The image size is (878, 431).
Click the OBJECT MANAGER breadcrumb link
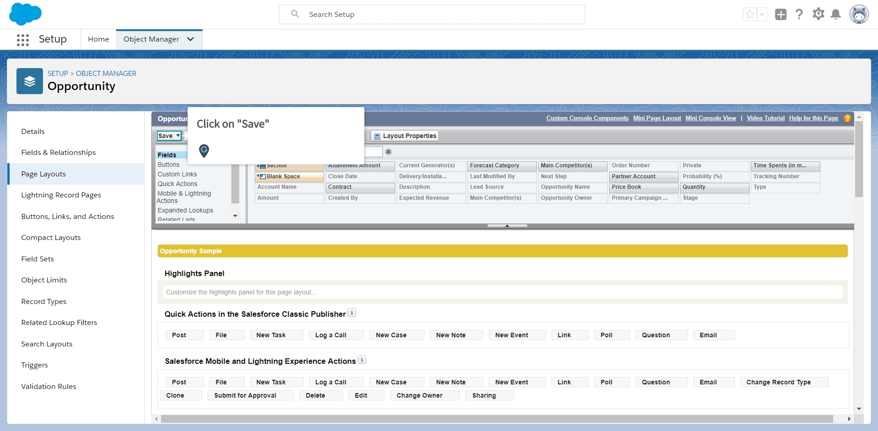tap(106, 74)
